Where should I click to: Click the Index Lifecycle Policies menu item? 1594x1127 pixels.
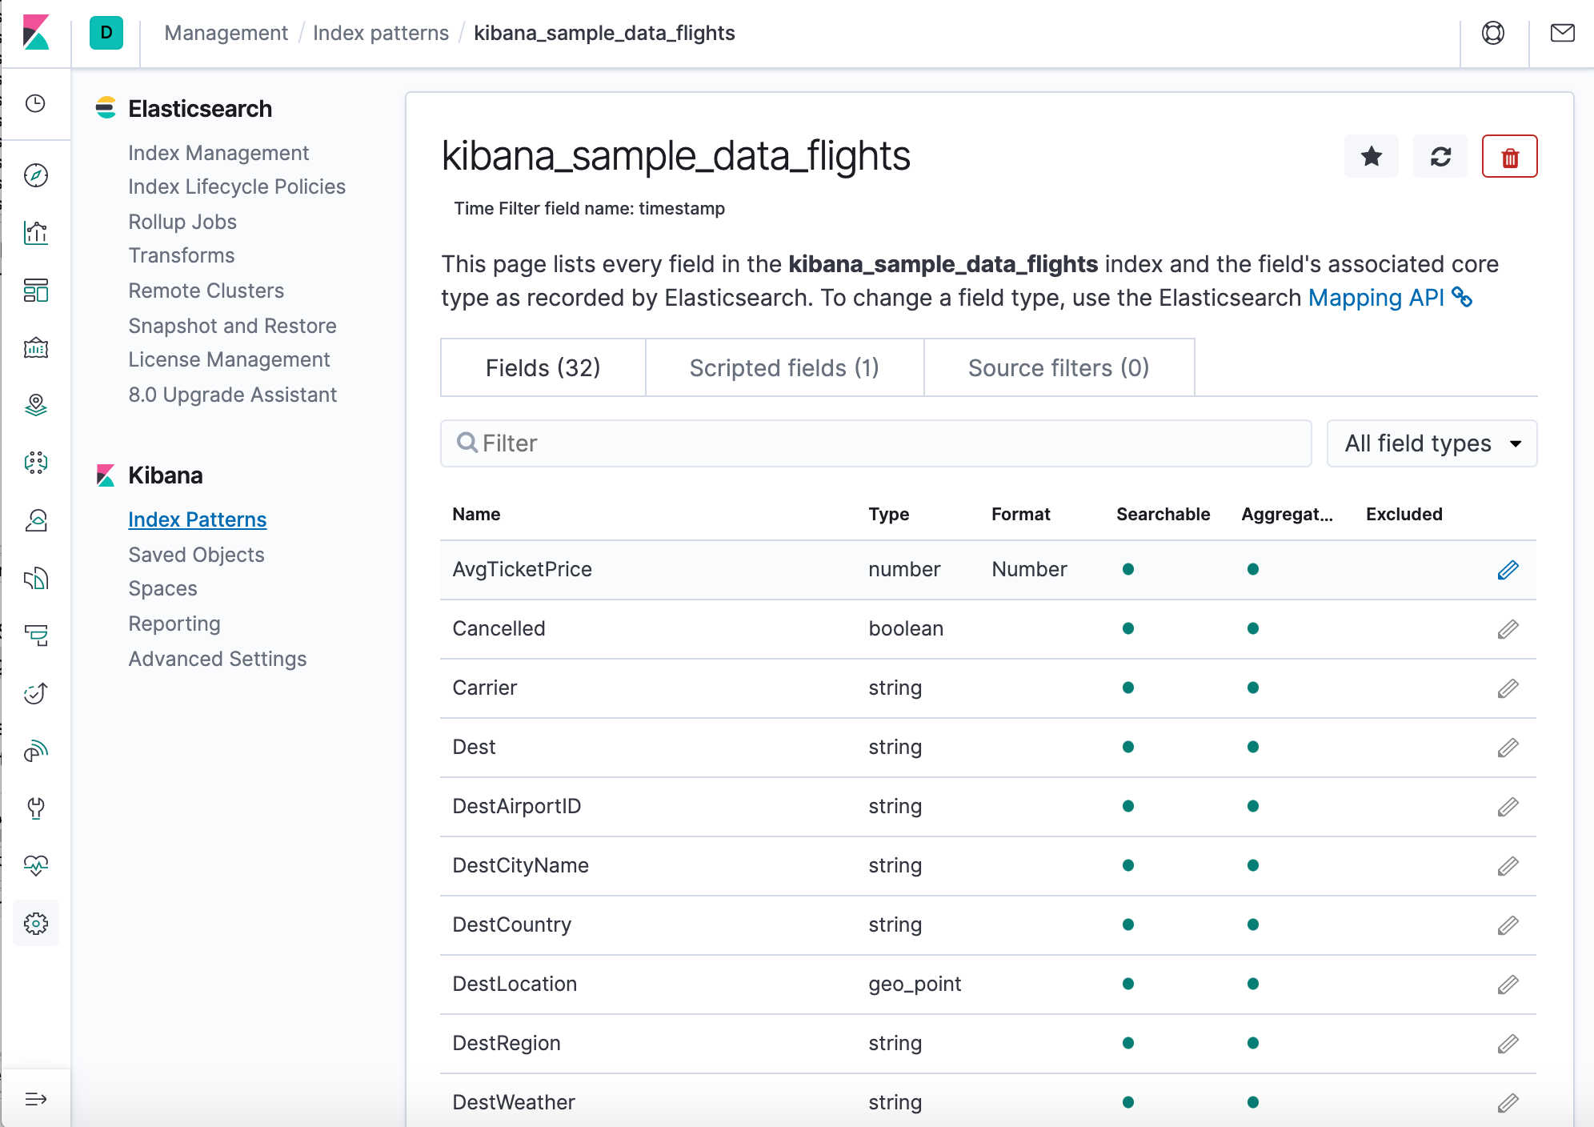[238, 186]
